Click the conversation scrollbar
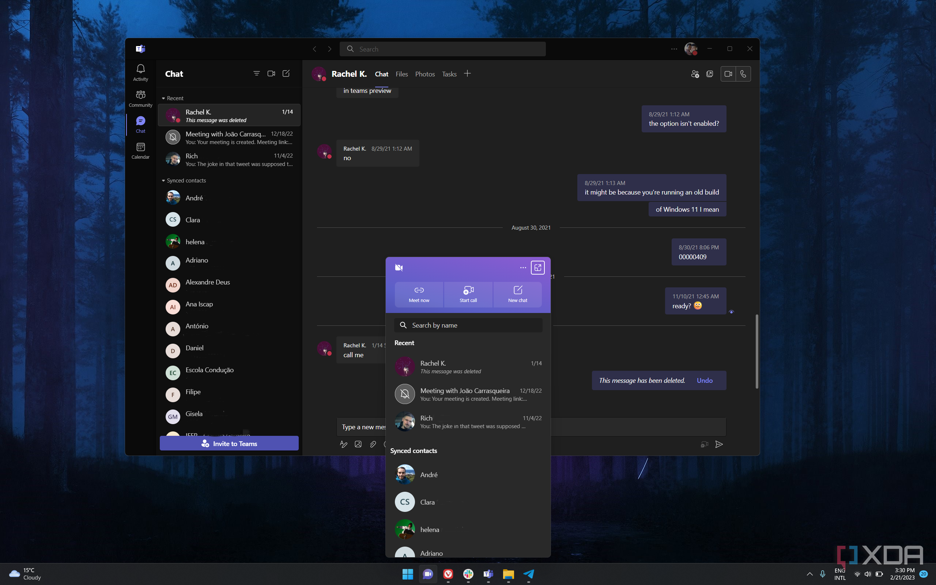 tap(757, 351)
